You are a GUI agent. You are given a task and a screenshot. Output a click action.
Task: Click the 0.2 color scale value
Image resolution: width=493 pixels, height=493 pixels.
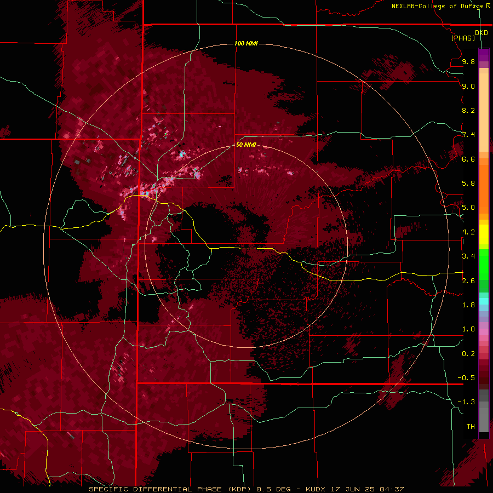point(468,354)
